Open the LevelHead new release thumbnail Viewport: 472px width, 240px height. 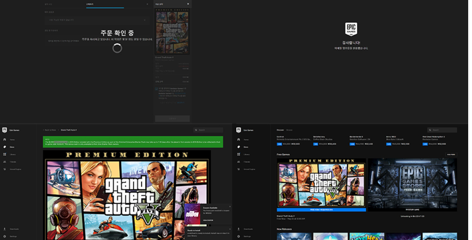pyautogui.click(x=367, y=236)
